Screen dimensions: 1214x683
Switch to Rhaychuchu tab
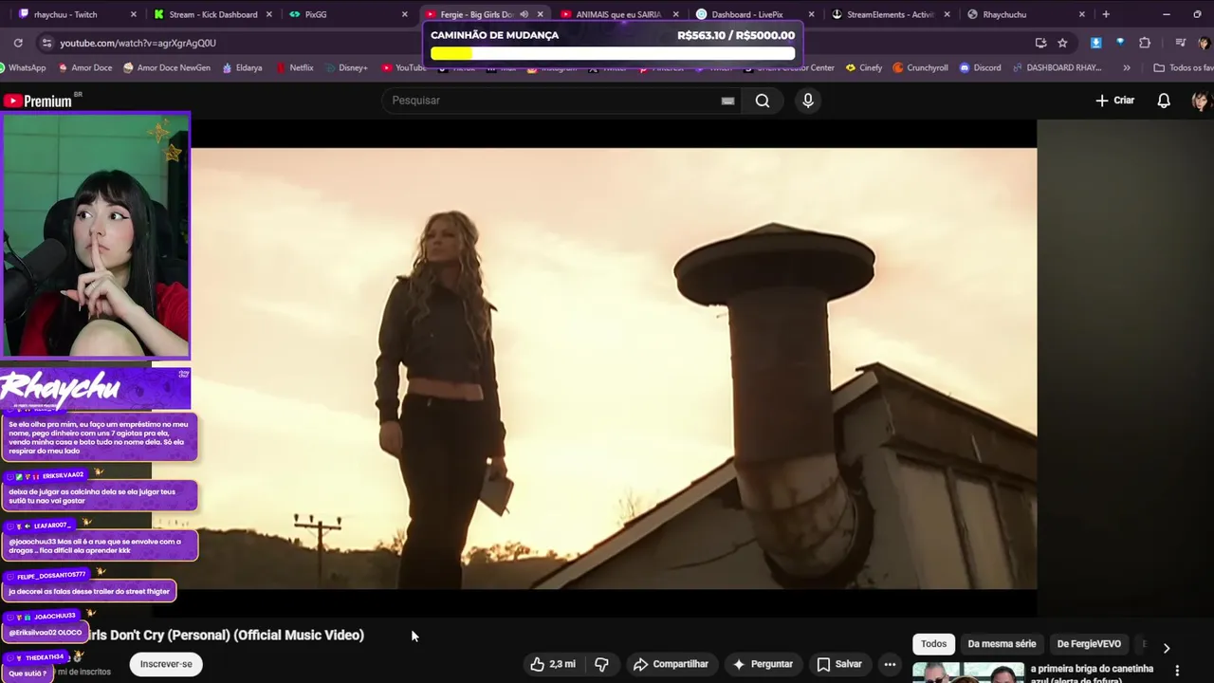pyautogui.click(x=1024, y=14)
